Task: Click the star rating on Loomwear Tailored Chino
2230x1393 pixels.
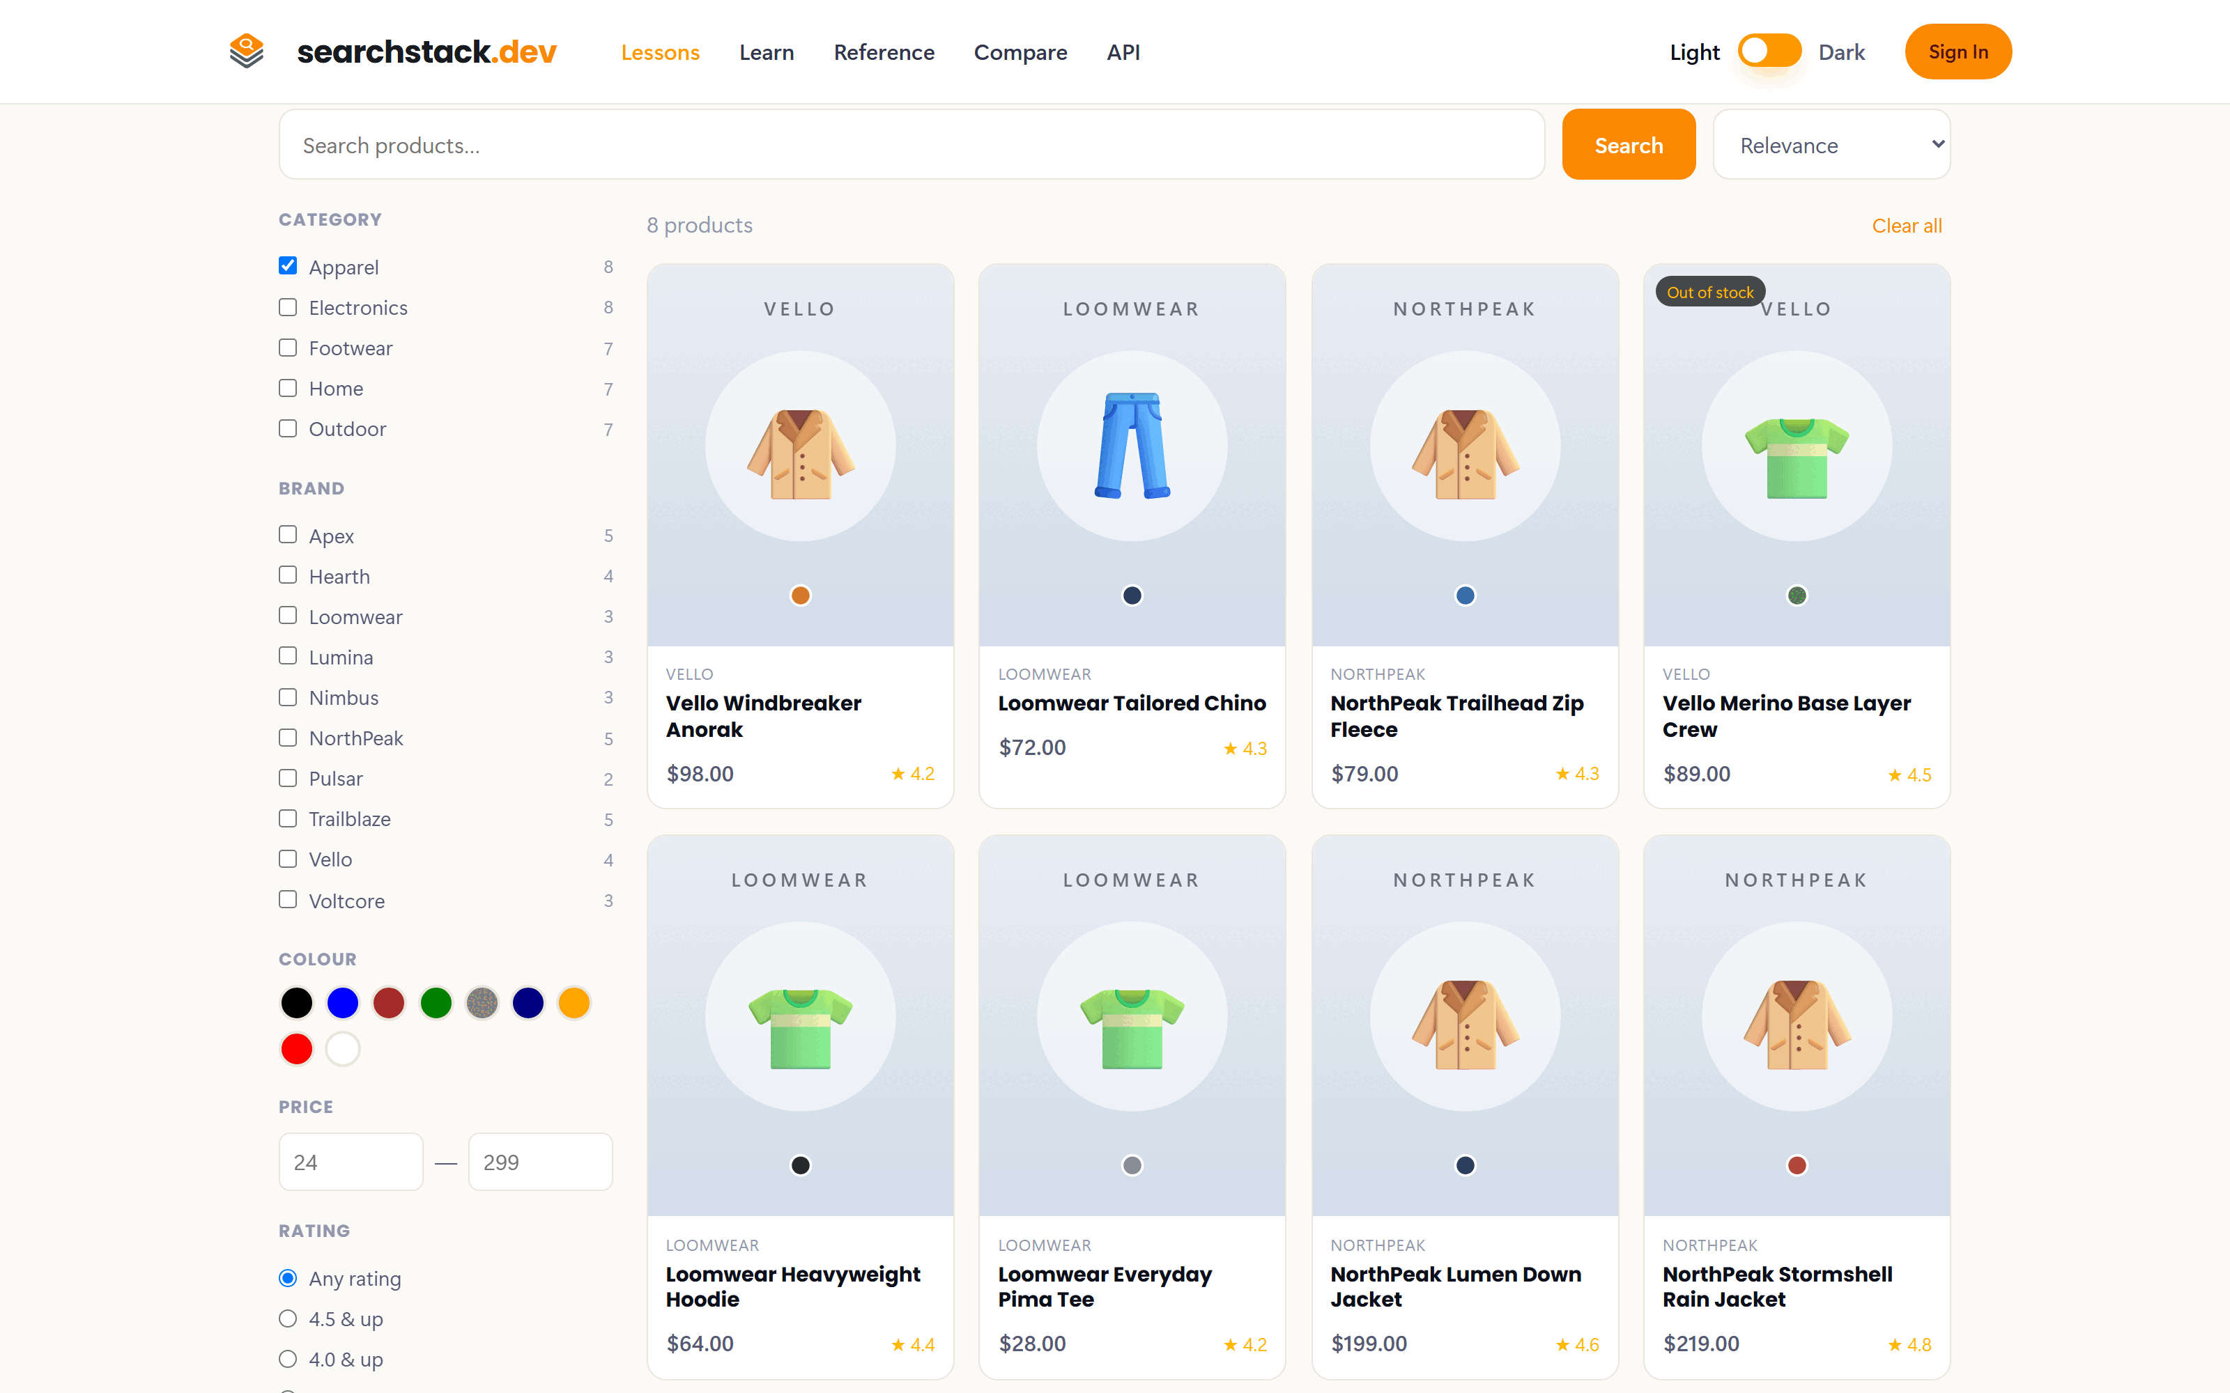Action: pyautogui.click(x=1244, y=748)
